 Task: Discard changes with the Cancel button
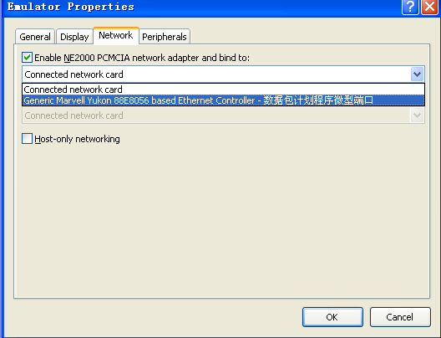400,317
